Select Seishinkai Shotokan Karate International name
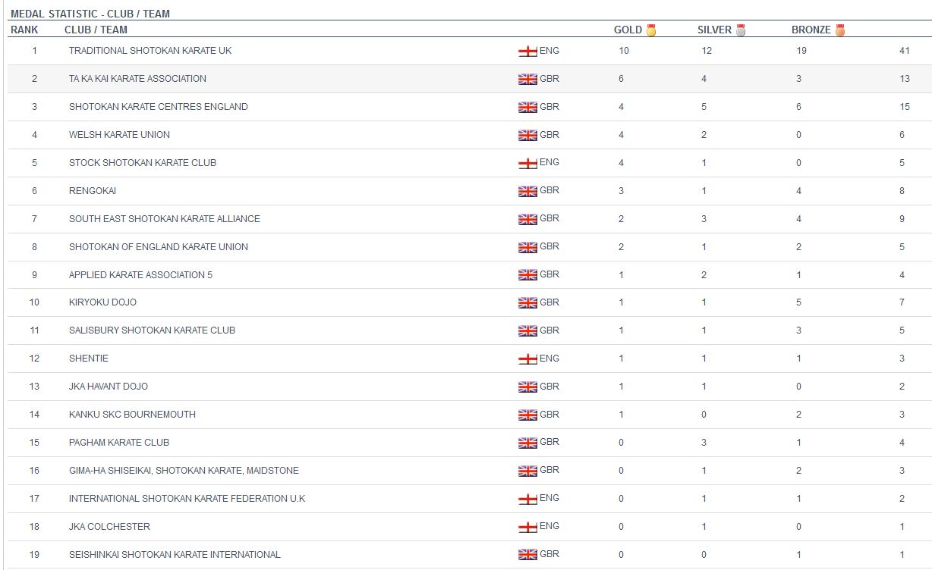 click(x=175, y=555)
